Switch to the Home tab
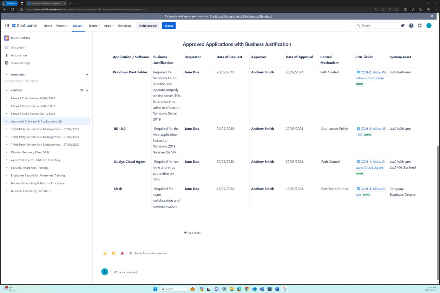The image size is (440, 293). (48, 25)
